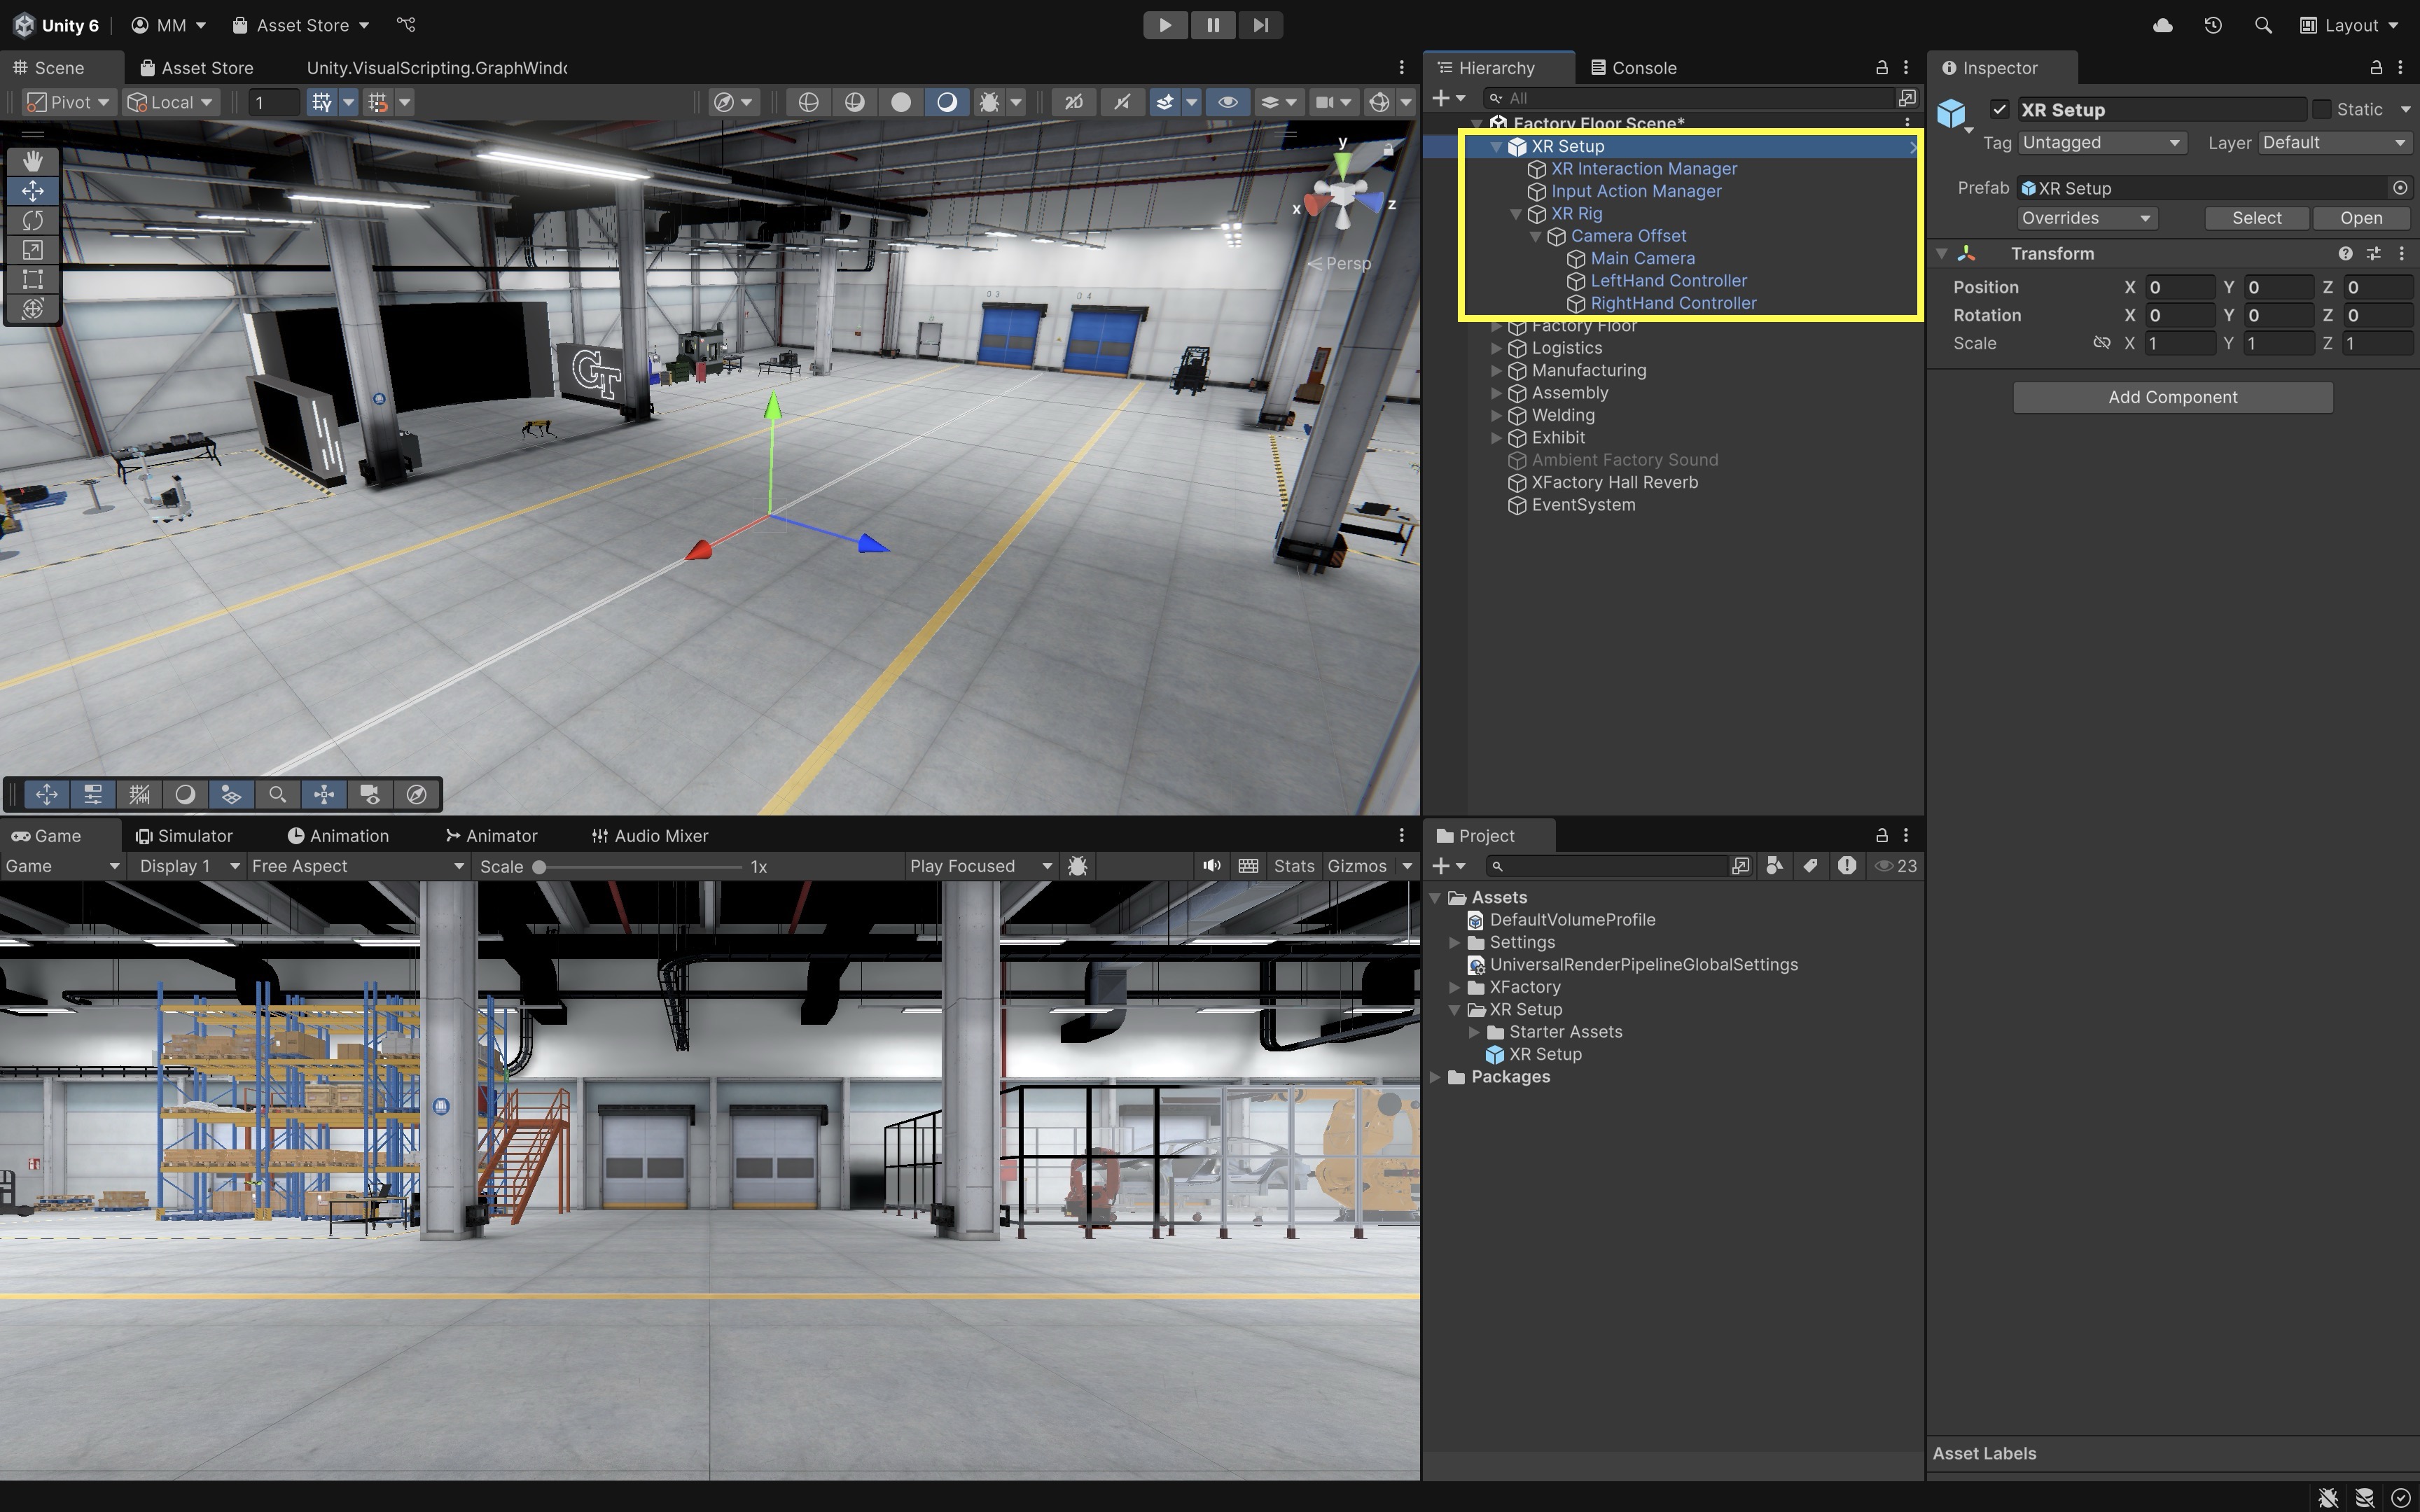Screen dimensions: 2420x1512
Task: Select the Scale tool
Action: [x=32, y=249]
